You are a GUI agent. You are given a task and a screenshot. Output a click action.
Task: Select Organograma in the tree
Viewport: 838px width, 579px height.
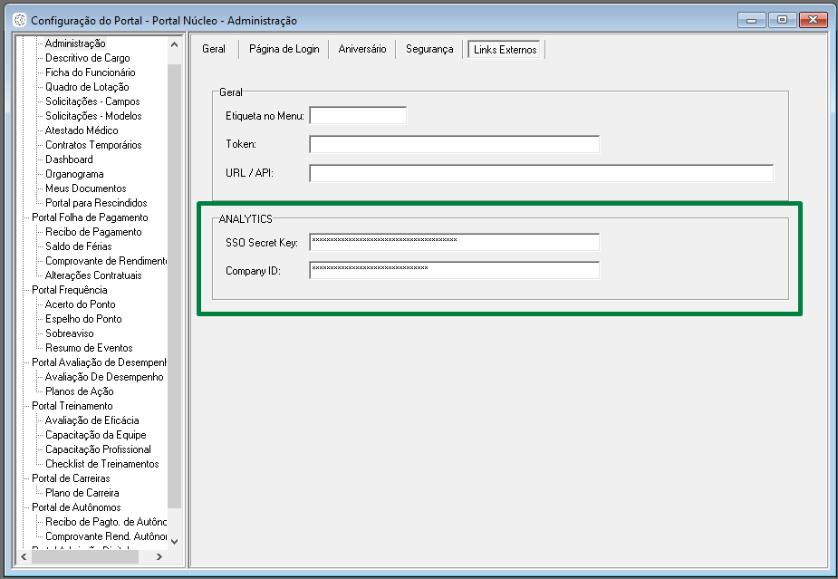pyautogui.click(x=74, y=174)
